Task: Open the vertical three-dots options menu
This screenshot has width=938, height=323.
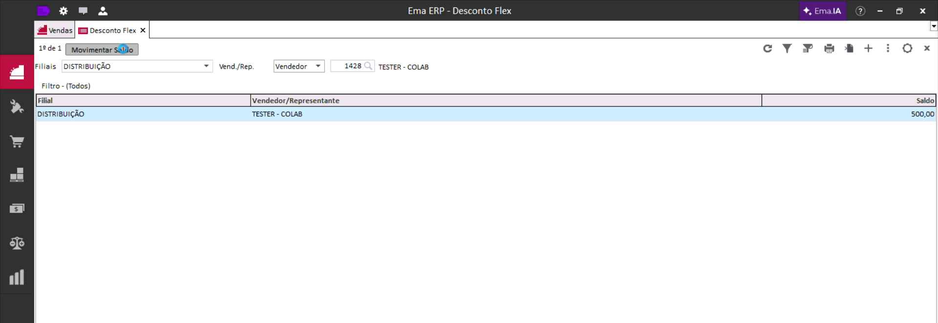Action: 888,48
